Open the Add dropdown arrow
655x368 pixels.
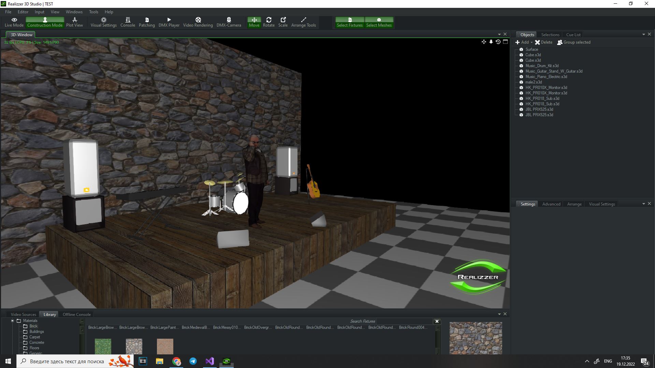pos(532,43)
